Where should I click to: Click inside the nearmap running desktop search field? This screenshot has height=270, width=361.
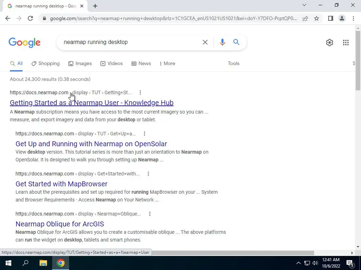[130, 42]
